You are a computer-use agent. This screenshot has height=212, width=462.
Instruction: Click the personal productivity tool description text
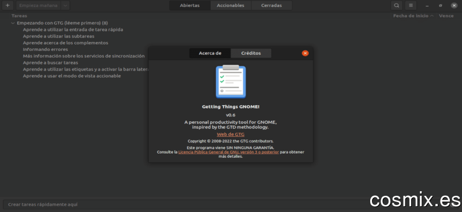[230, 125]
